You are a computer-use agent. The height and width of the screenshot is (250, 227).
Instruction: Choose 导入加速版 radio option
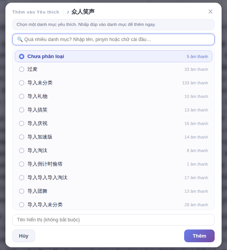(x=22, y=137)
